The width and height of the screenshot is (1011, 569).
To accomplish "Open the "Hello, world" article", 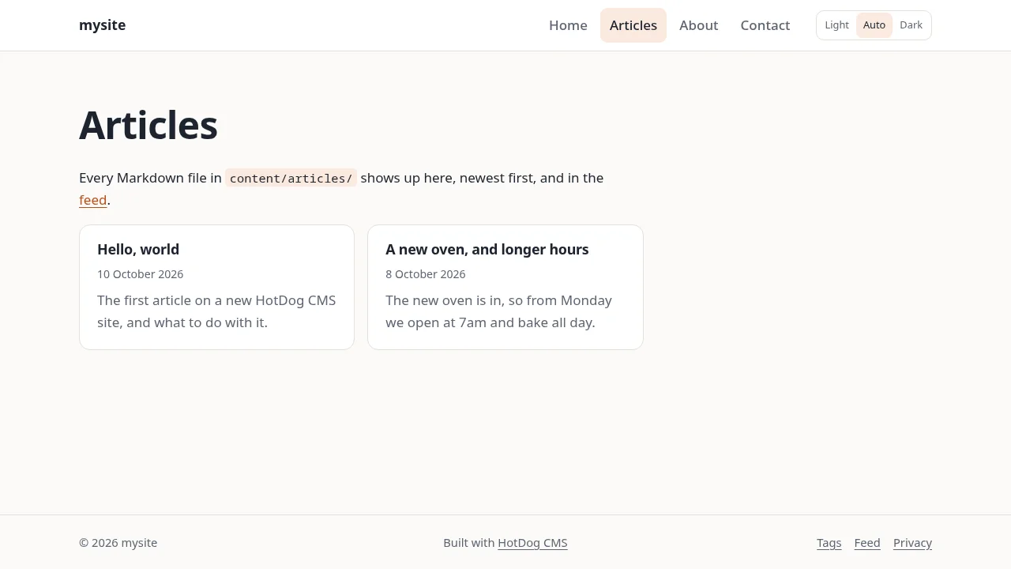I will (138, 250).
